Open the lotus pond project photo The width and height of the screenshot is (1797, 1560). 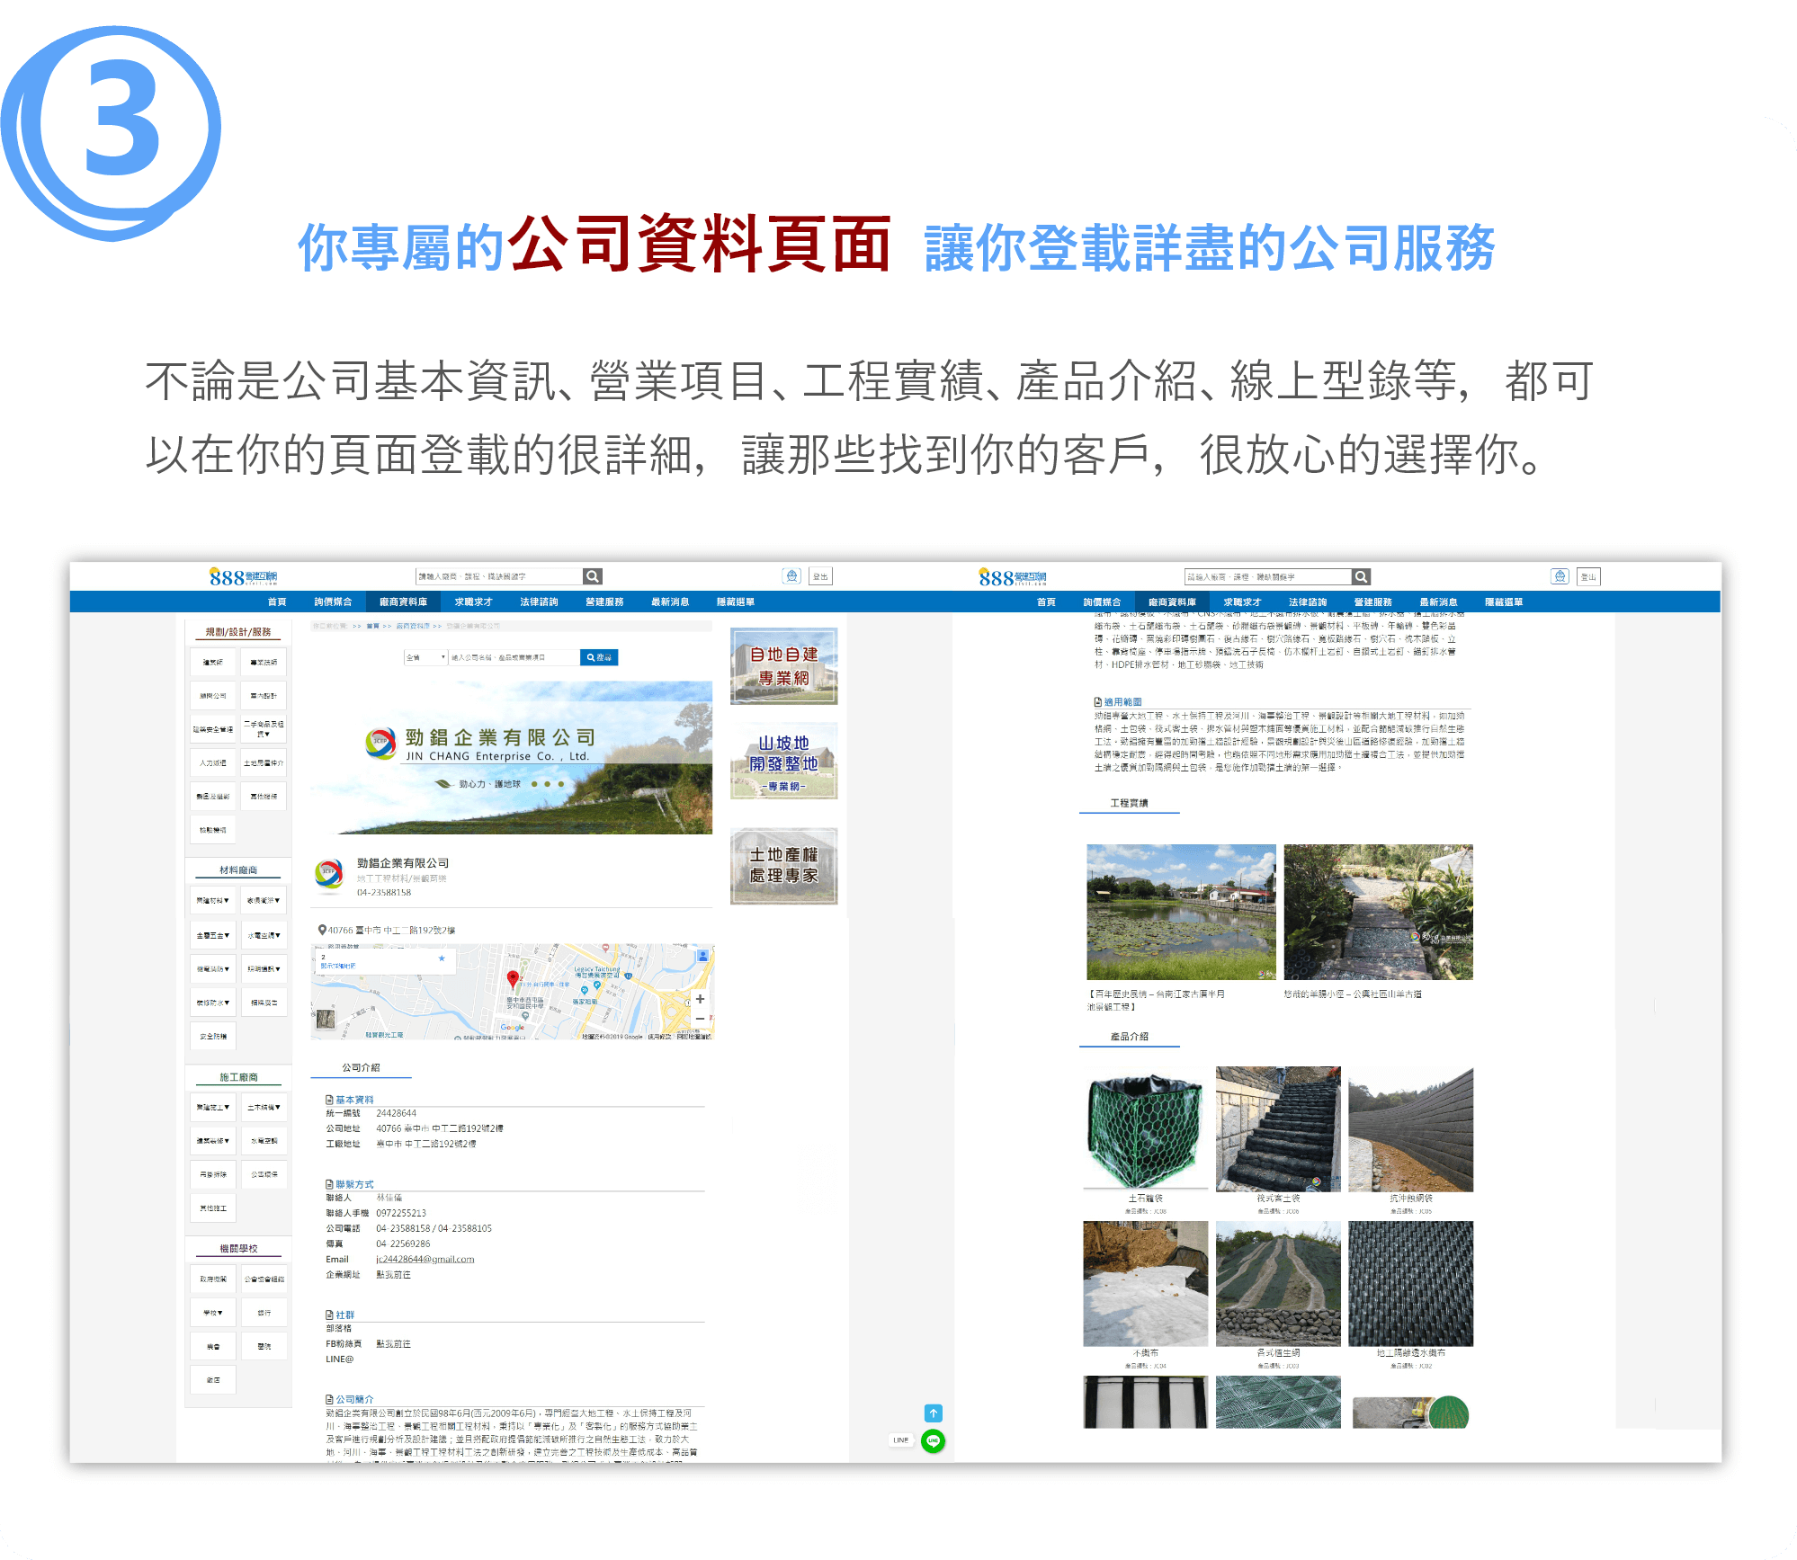point(1181,912)
